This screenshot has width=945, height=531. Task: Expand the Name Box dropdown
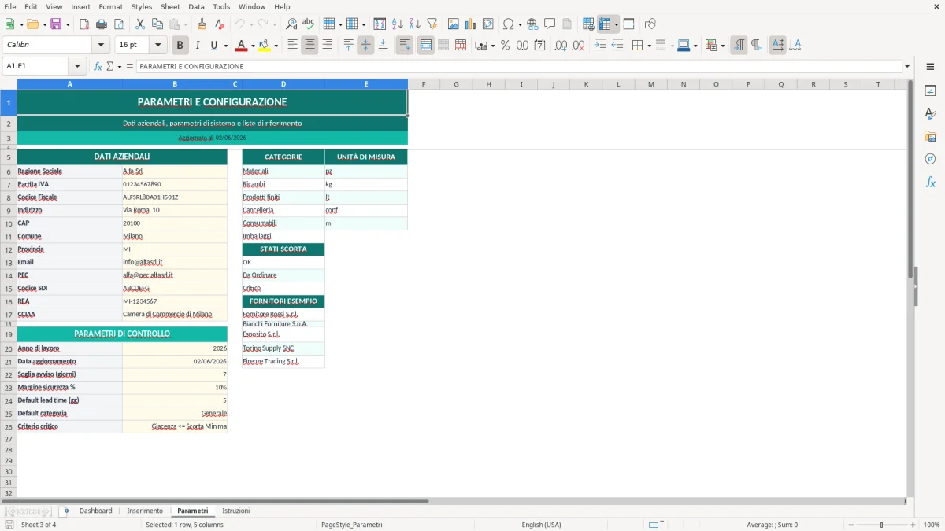click(77, 66)
